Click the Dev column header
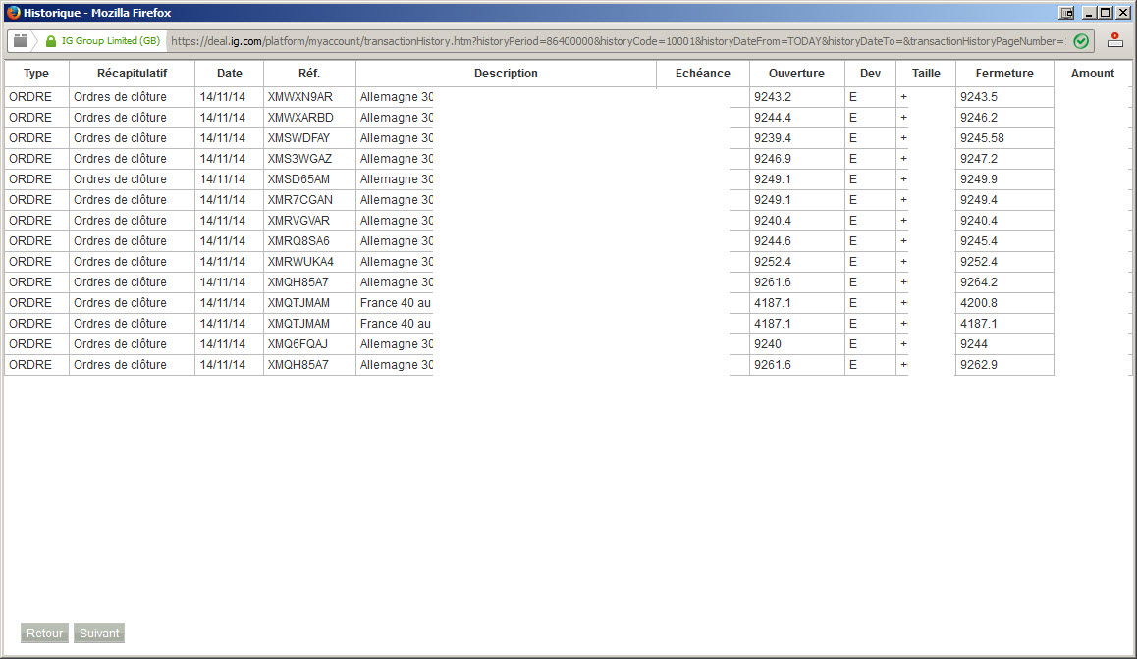1137x659 pixels. pos(870,74)
